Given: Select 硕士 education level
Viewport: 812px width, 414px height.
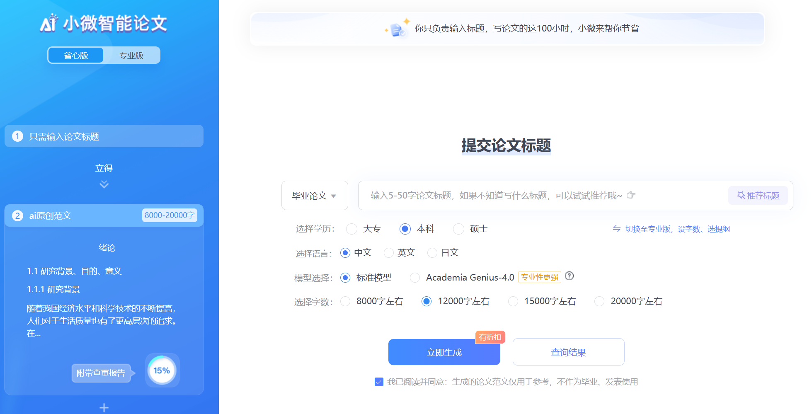Looking at the screenshot, I should pyautogui.click(x=458, y=229).
